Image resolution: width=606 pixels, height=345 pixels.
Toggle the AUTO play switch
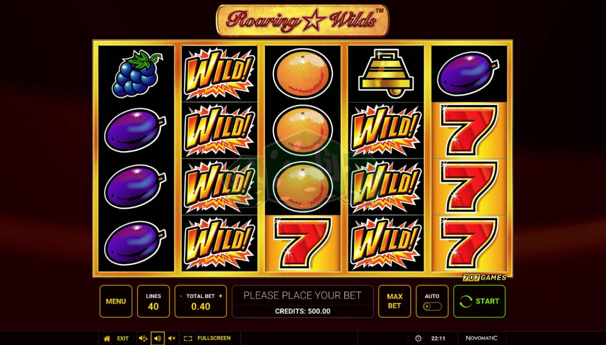(432, 306)
